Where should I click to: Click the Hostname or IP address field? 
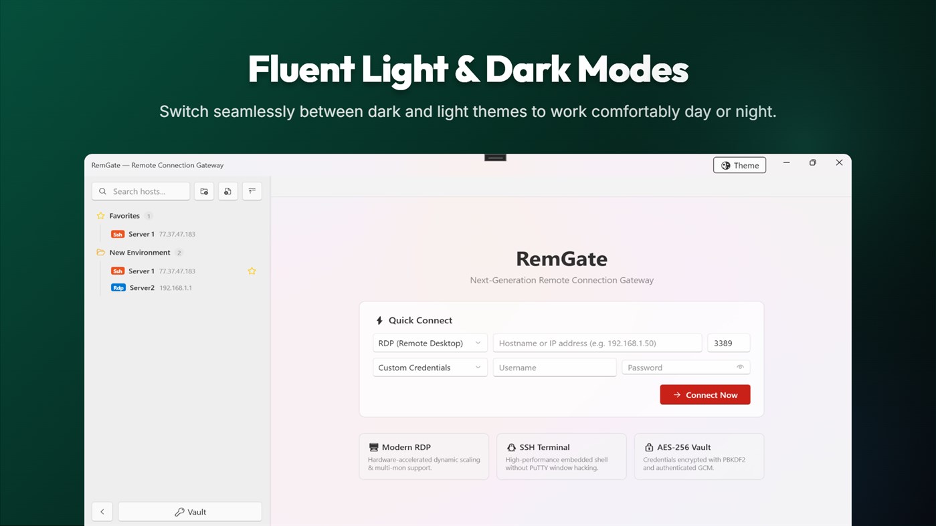point(597,343)
